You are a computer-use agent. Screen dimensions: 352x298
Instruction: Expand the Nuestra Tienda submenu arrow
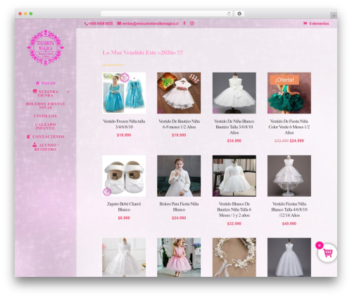[x=68, y=92]
